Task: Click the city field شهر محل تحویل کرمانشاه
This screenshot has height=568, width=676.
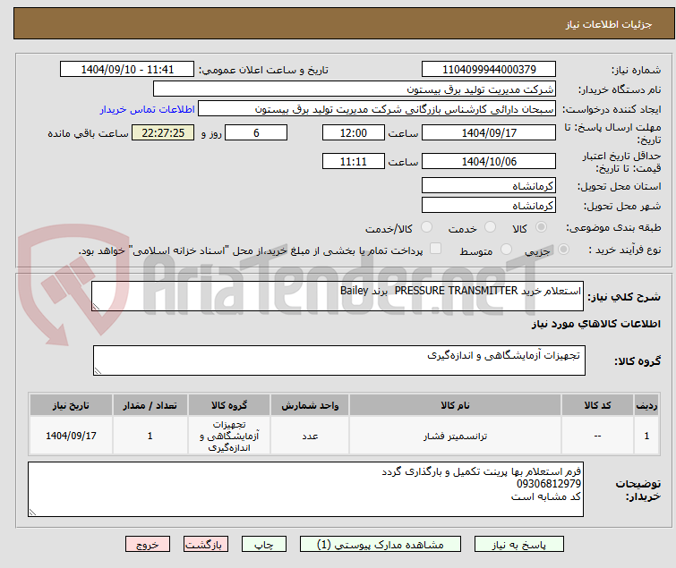Action: 489,206
